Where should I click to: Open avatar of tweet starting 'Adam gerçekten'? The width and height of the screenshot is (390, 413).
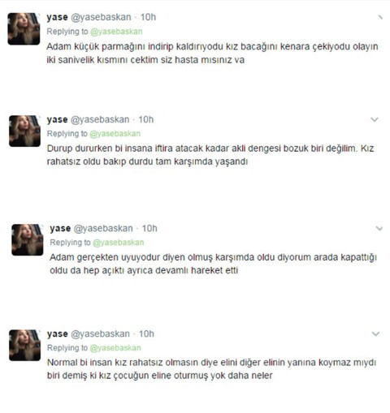point(28,239)
